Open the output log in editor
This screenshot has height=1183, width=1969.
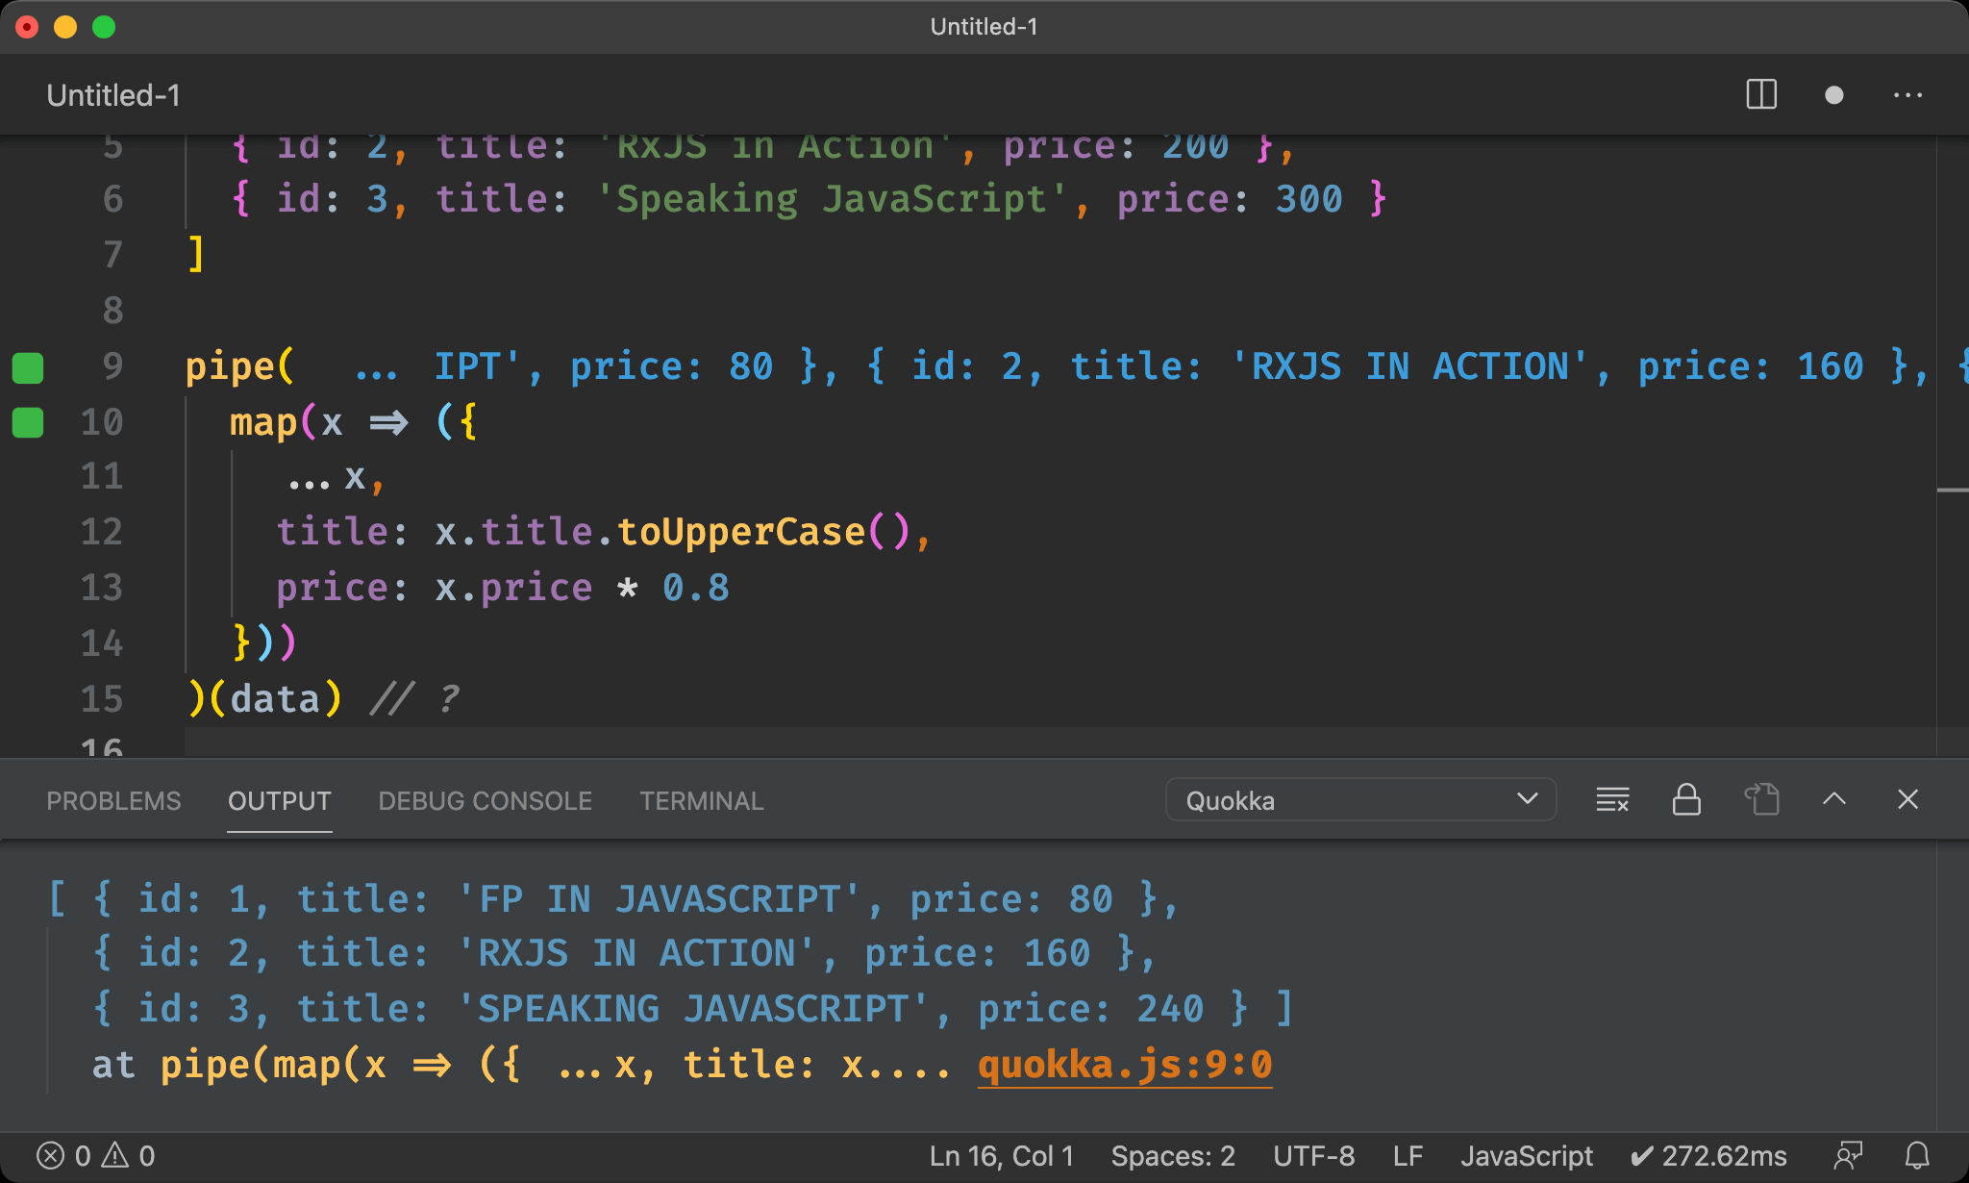pos(1761,799)
